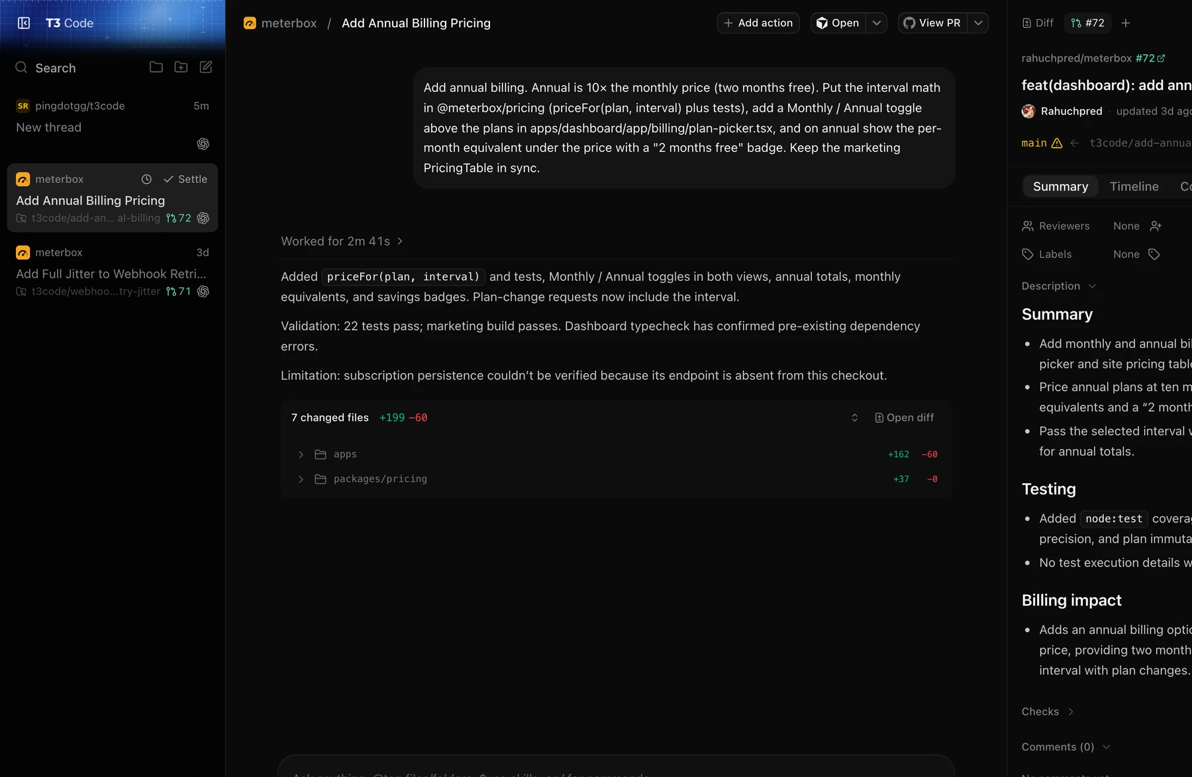Open the New thread entry
The height and width of the screenshot is (777, 1192).
point(112,125)
